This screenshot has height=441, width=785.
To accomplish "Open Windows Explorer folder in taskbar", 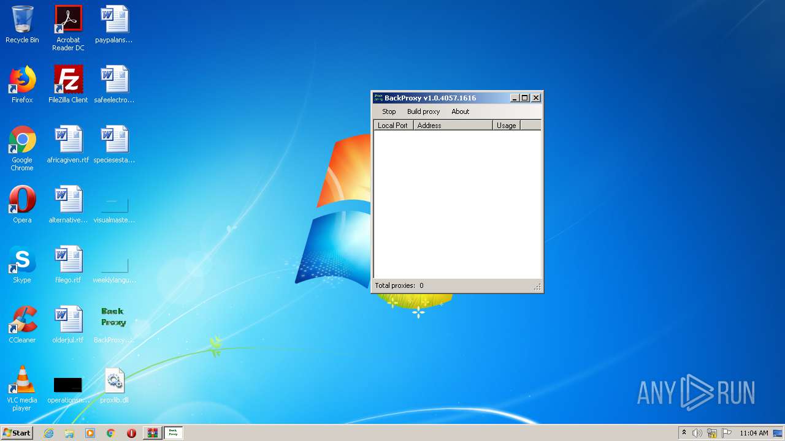I will coord(69,433).
